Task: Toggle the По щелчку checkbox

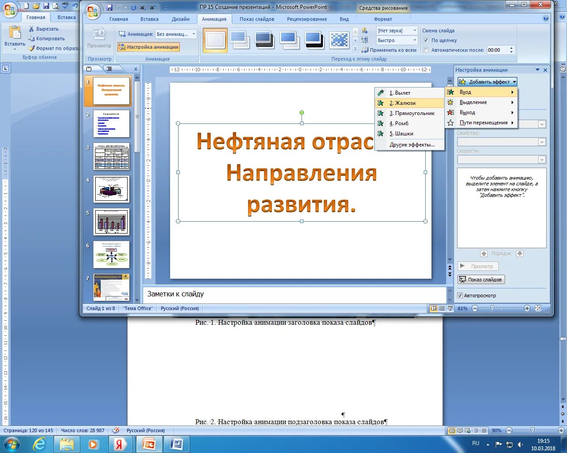Action: [426, 40]
